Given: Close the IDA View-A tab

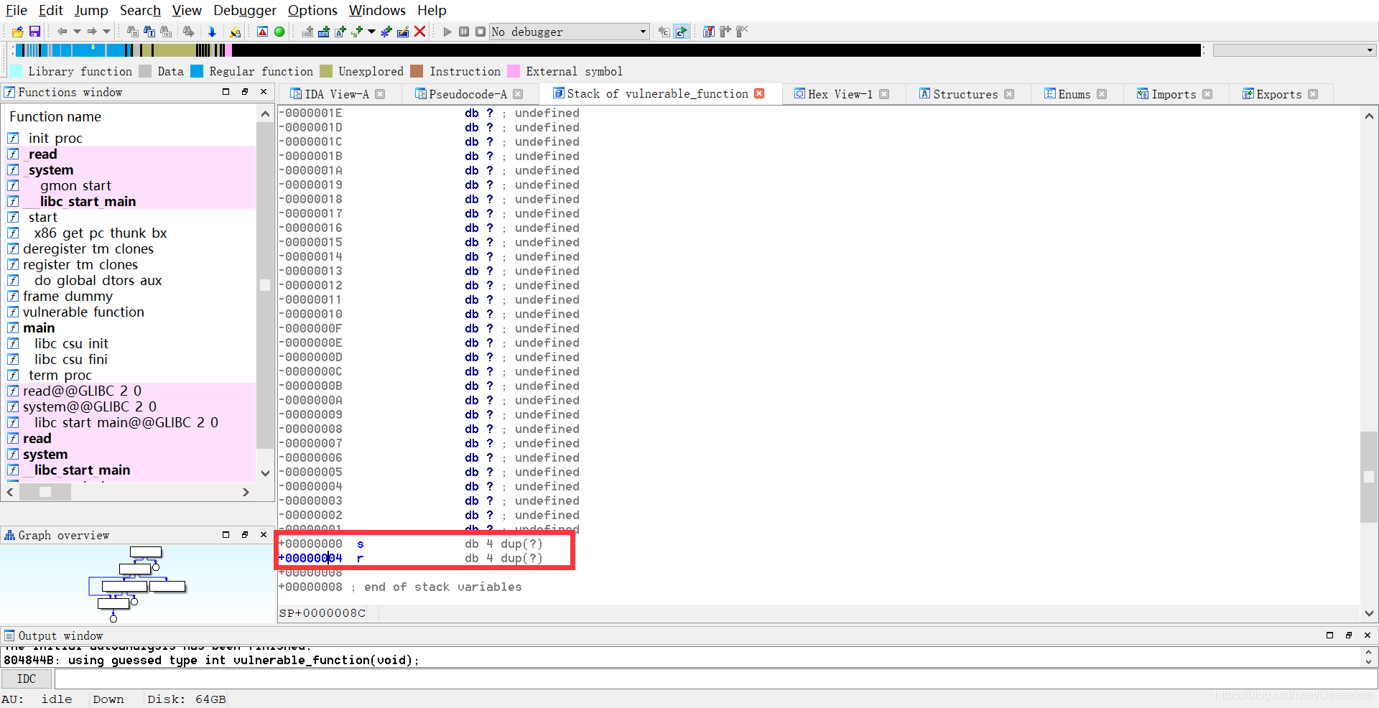Looking at the screenshot, I should [x=380, y=94].
